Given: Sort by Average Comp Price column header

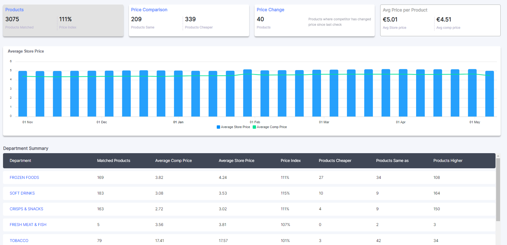Looking at the screenshot, I should (x=173, y=161).
